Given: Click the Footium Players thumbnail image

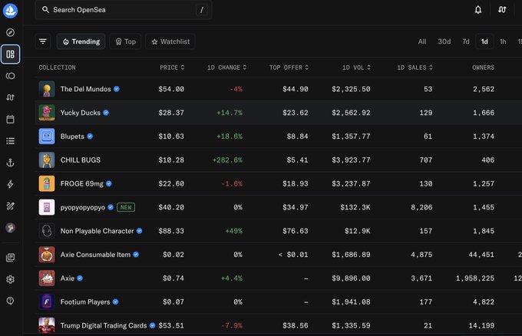Looking at the screenshot, I should [x=47, y=301].
